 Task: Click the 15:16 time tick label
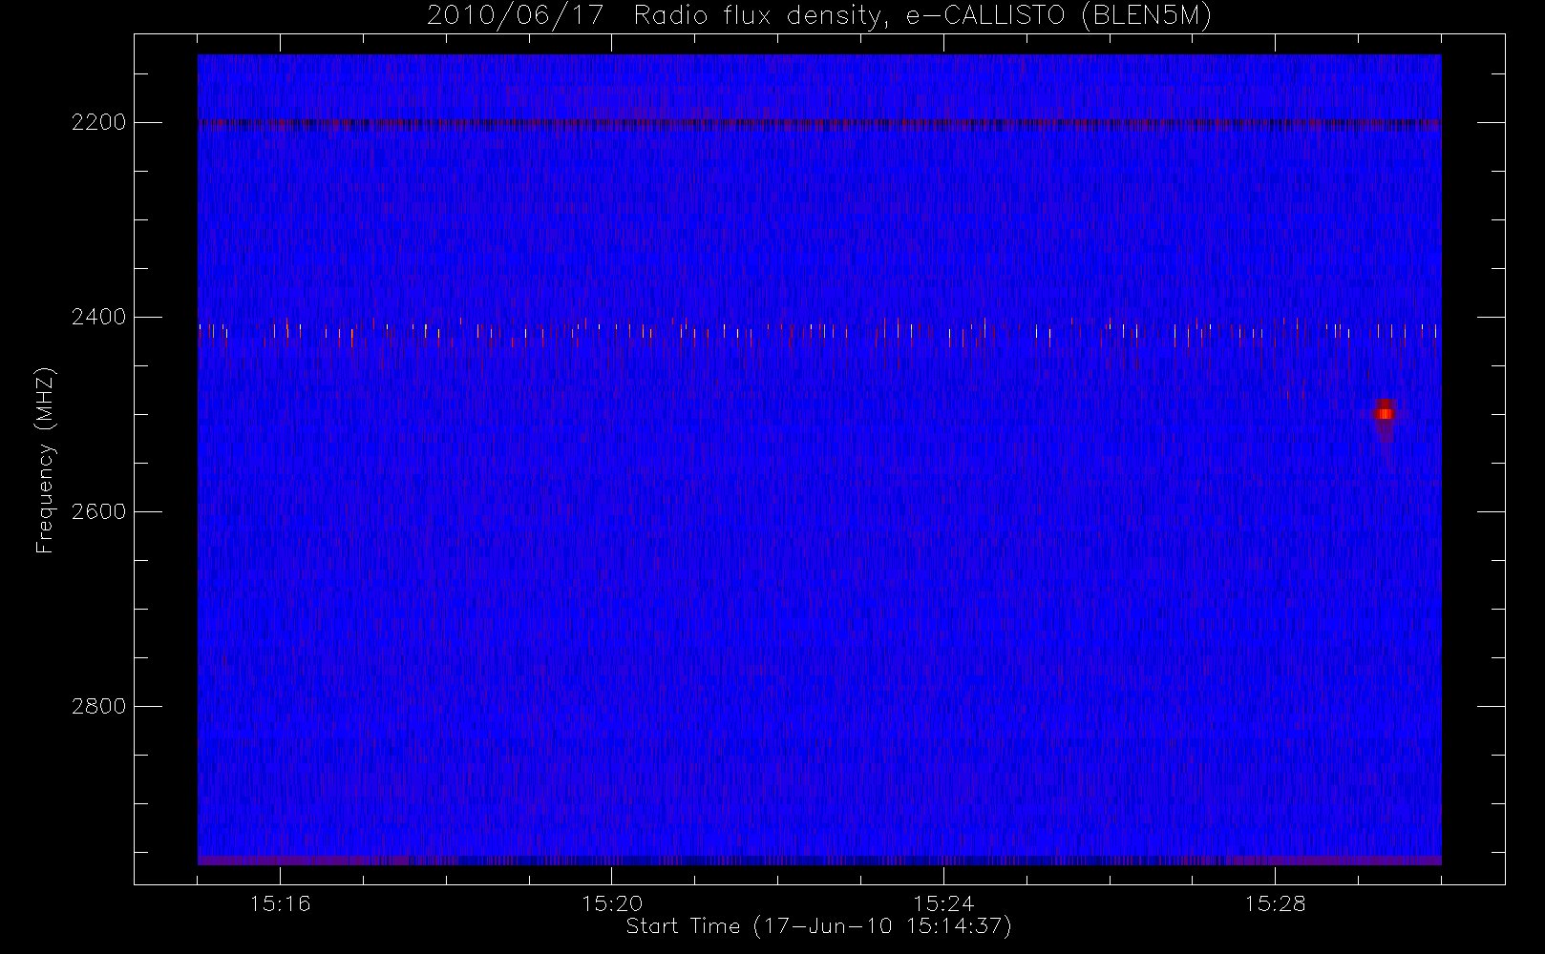point(280,903)
